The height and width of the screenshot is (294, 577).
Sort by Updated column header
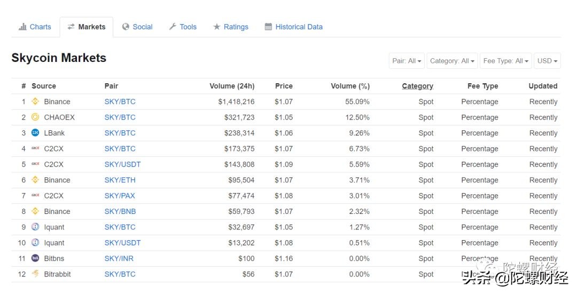543,86
